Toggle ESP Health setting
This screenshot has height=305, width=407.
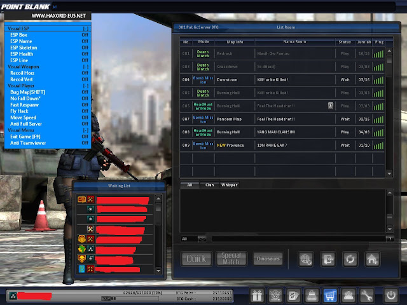[x=48, y=54]
